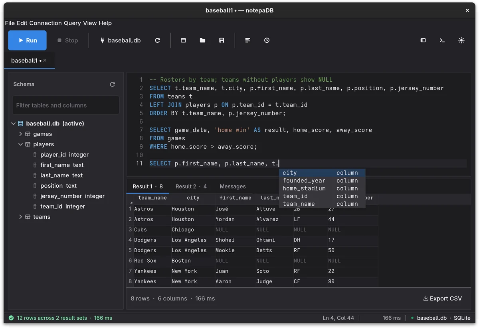Choose city from autocomplete list
479x328 pixels.
322,173
